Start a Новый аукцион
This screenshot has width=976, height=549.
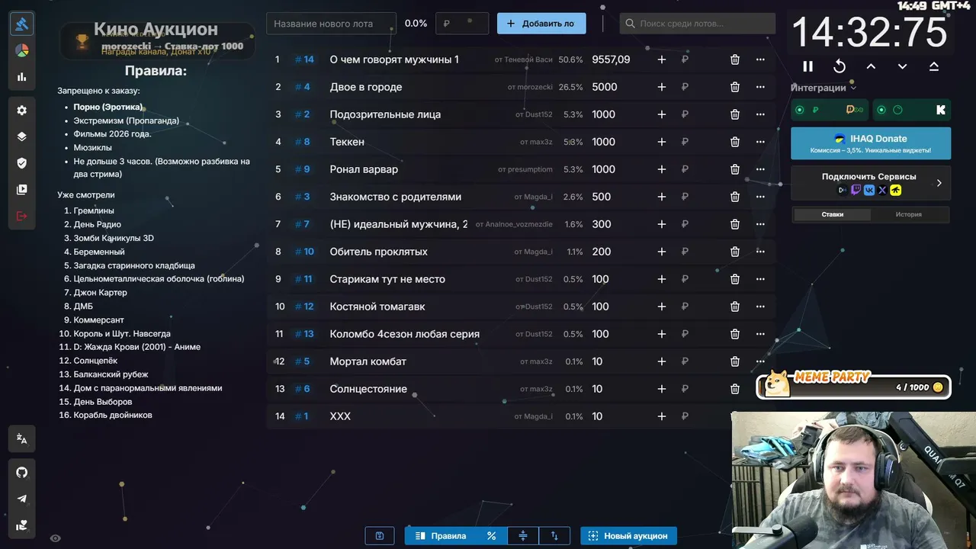click(628, 536)
